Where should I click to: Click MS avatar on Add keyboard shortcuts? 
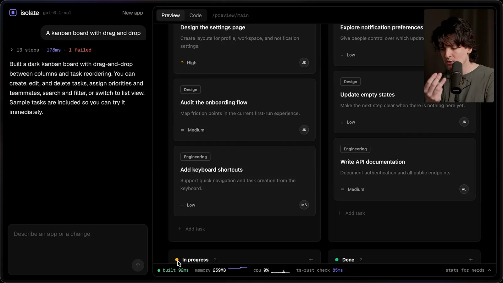click(x=304, y=205)
